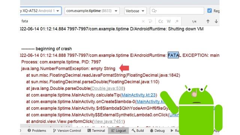Open the Debug tab
Image resolution: width=240 pixels, height=135 pixels.
157,130
